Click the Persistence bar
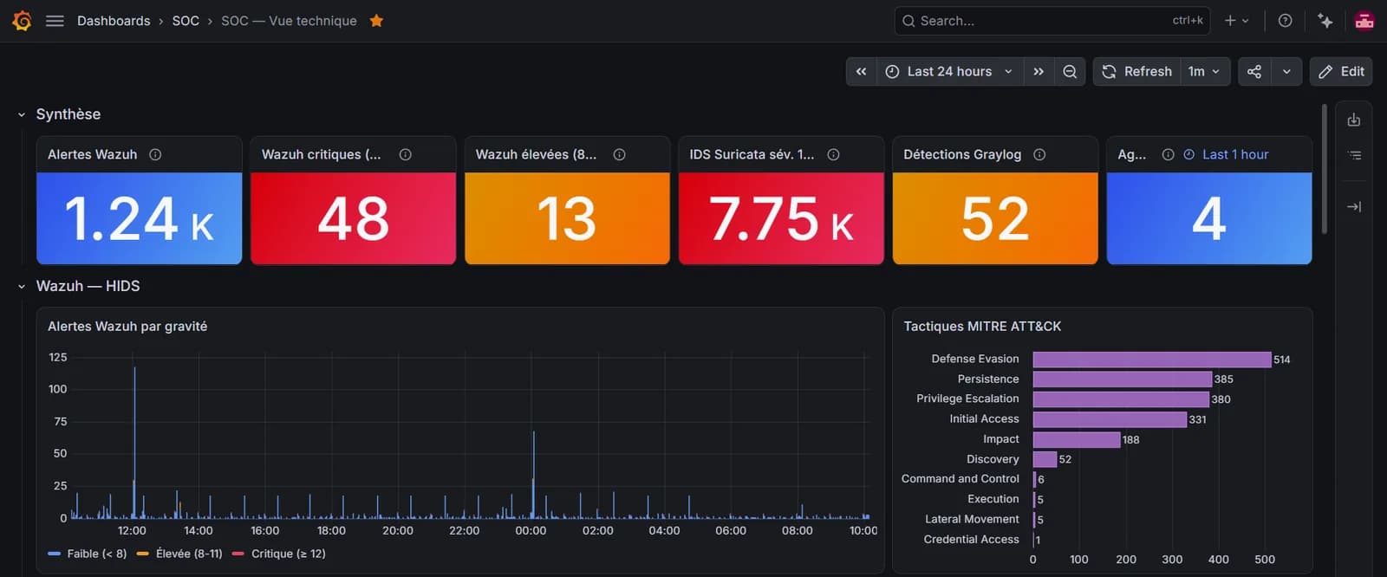Viewport: 1387px width, 577px height. click(x=1123, y=379)
